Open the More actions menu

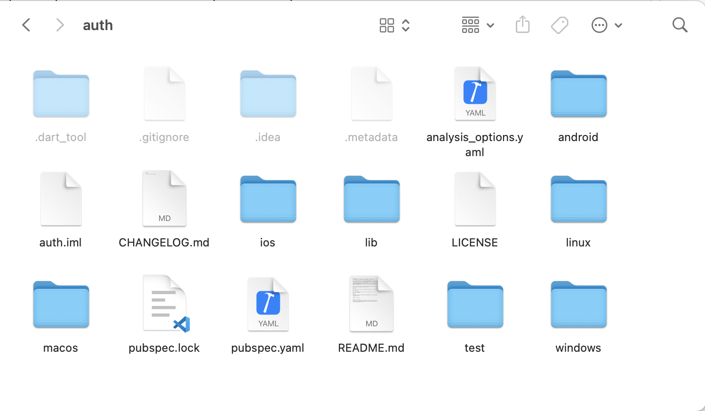point(599,25)
